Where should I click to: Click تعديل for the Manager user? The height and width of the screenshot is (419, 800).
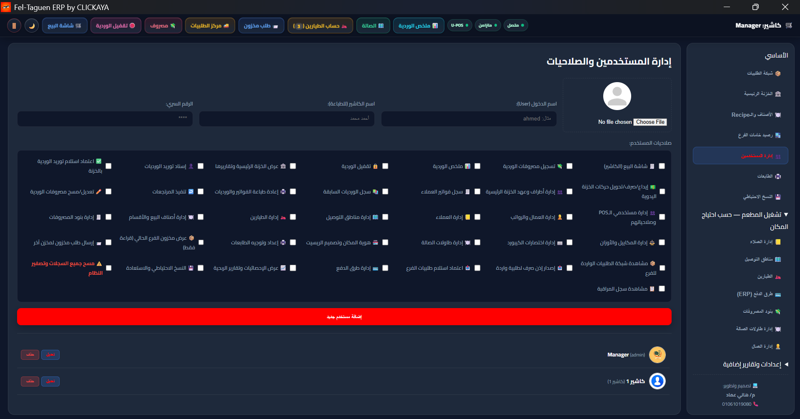pos(50,355)
